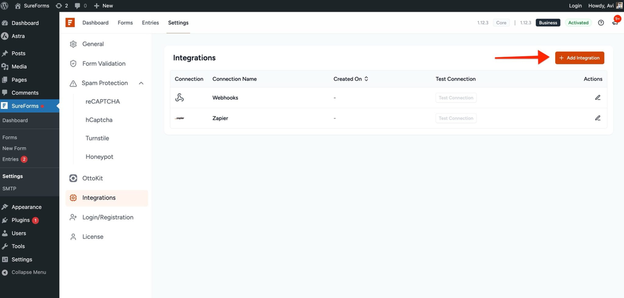Open the help question mark icon
The image size is (624, 298).
tap(601, 23)
